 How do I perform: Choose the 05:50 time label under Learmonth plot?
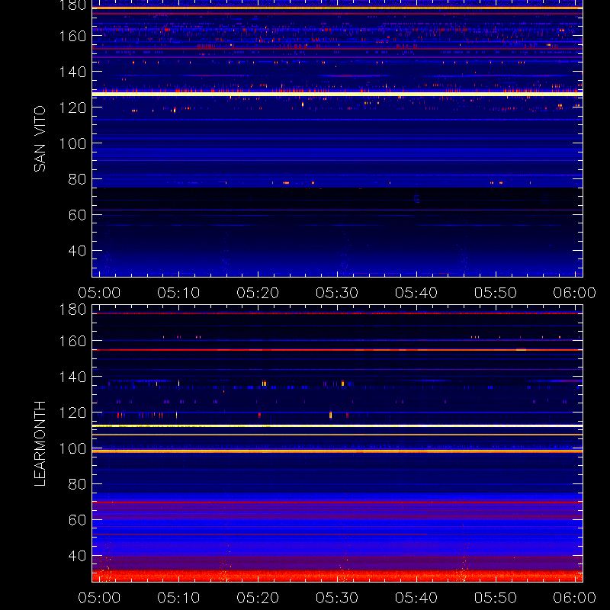point(495,598)
